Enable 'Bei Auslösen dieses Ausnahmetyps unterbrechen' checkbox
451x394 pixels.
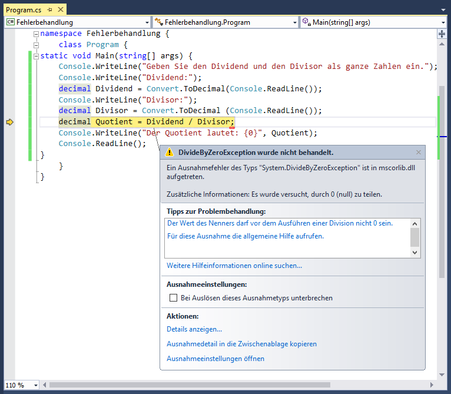coord(173,298)
